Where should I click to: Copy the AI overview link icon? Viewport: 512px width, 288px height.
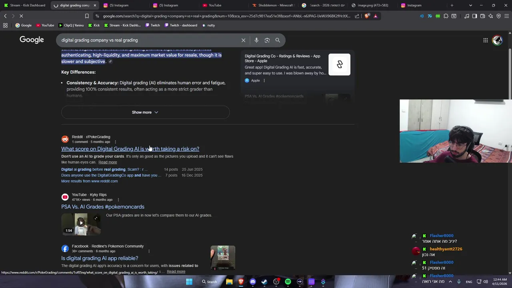click(110, 62)
